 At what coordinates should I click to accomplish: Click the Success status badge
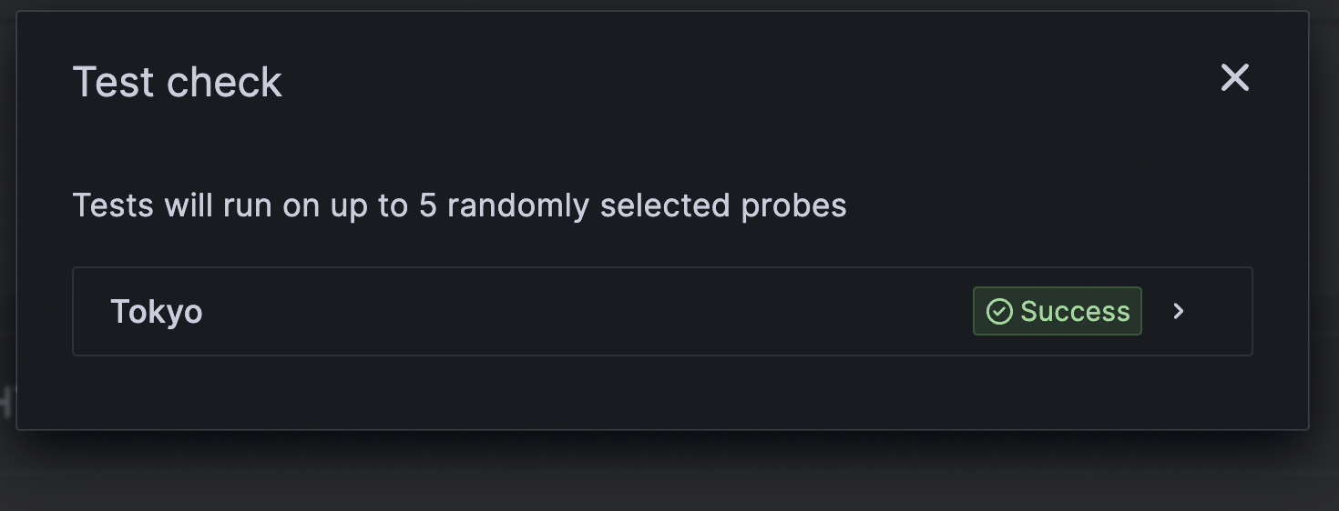(x=1058, y=311)
